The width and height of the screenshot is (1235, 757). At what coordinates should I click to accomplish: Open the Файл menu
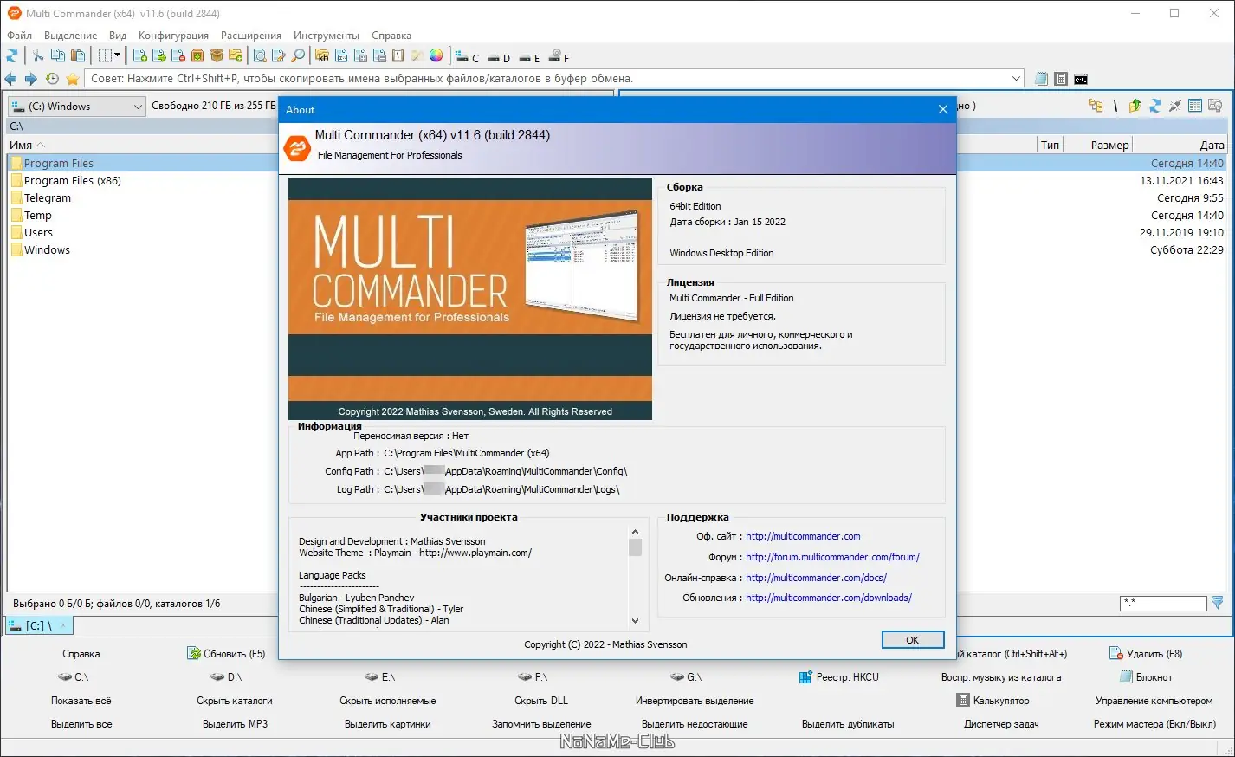(19, 36)
